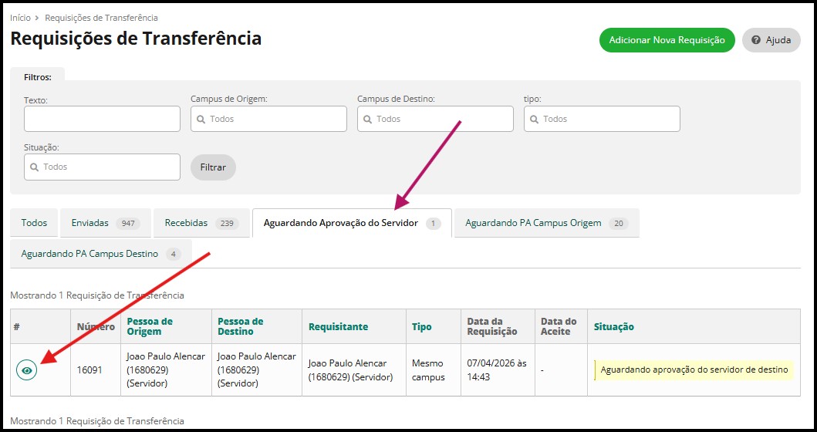Viewport: 817px width, 432px height.
Task: Open Aguardando PA Campus Destino tab
Action: [x=100, y=254]
